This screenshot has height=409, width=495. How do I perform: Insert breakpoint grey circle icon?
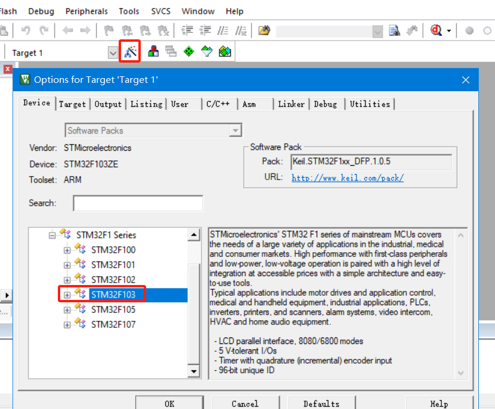point(469,30)
